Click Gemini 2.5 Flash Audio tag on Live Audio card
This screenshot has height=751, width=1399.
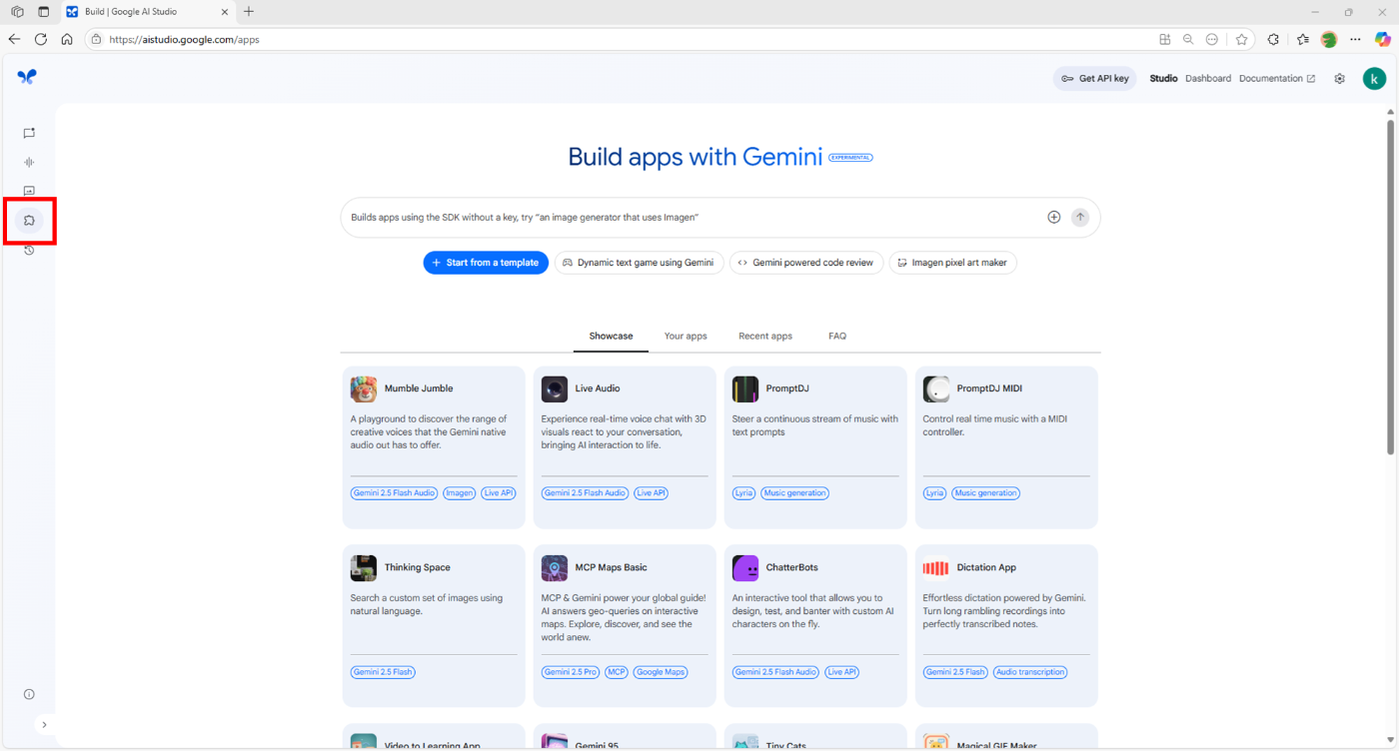pos(585,493)
